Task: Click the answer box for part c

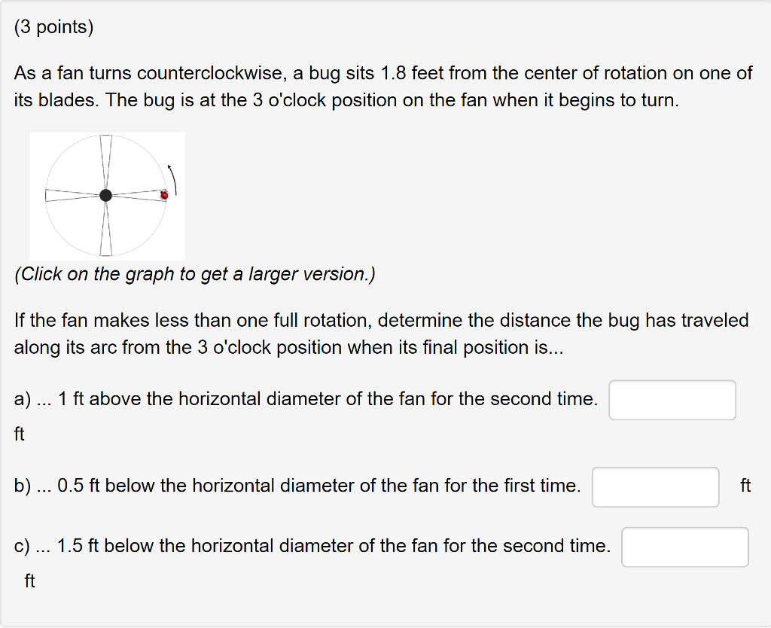Action: [x=685, y=547]
